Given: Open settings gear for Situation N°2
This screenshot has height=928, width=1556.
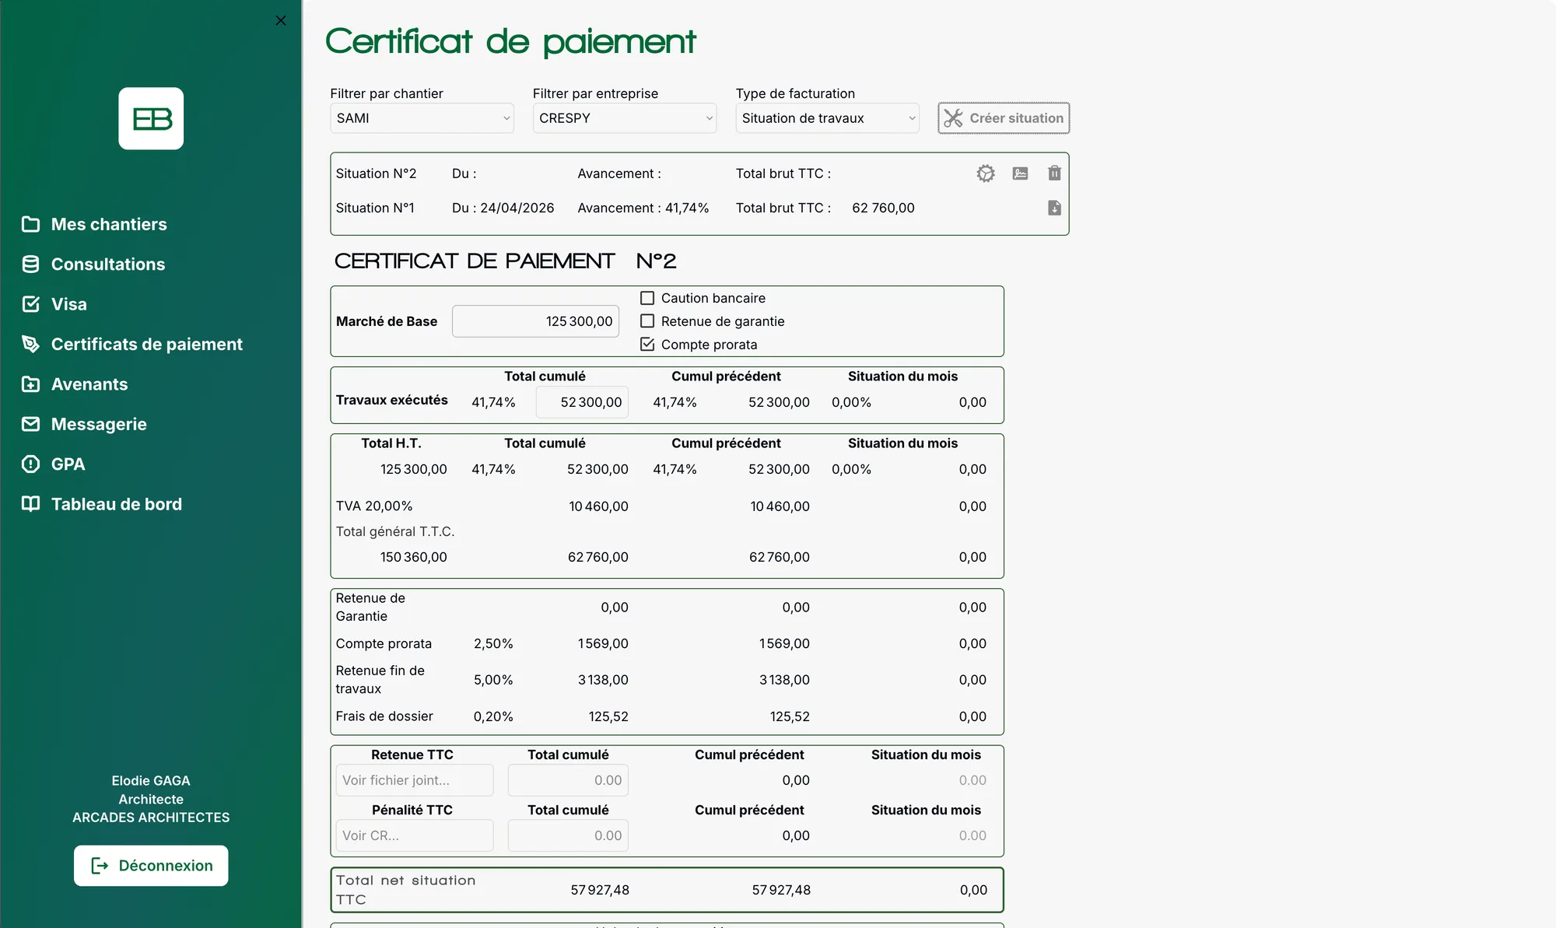Looking at the screenshot, I should pyautogui.click(x=986, y=173).
